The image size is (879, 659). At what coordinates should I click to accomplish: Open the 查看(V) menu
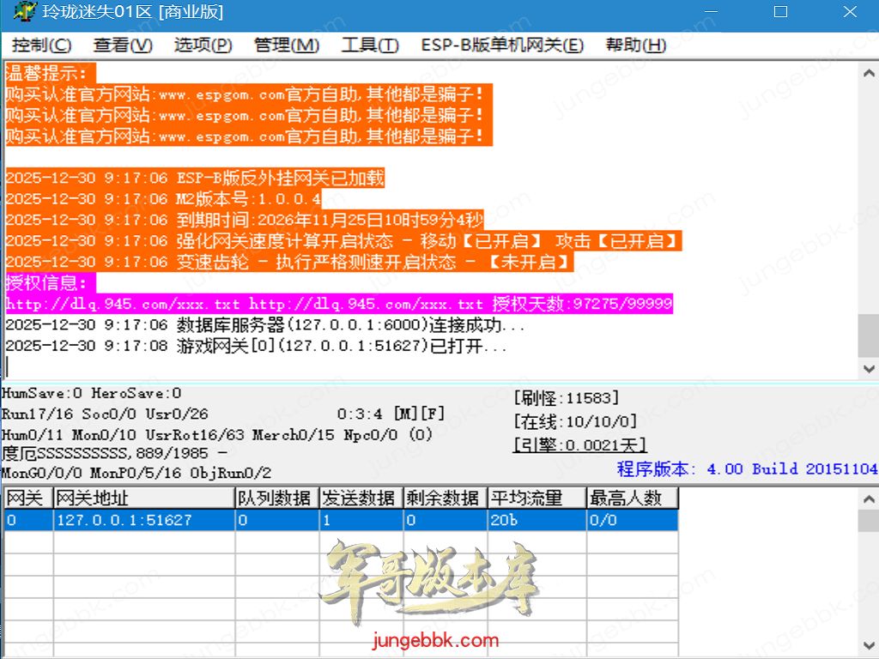coord(123,45)
